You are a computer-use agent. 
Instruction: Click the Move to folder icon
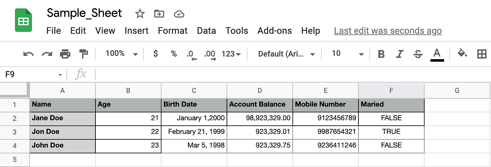tap(159, 14)
